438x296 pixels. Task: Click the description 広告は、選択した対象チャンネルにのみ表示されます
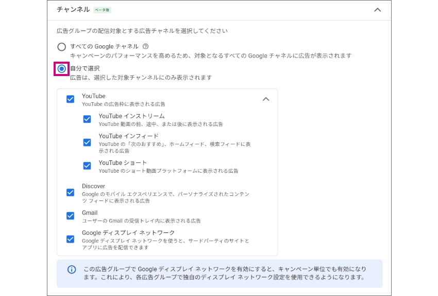(141, 78)
